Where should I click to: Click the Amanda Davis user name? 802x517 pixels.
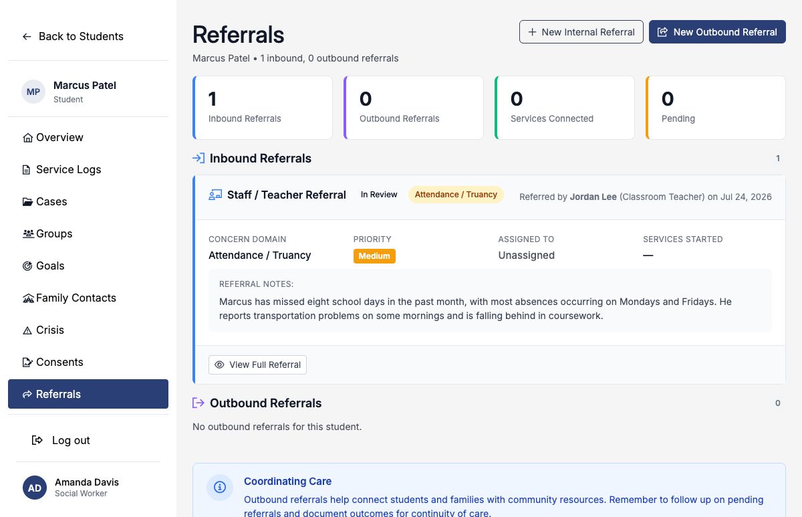click(x=87, y=482)
